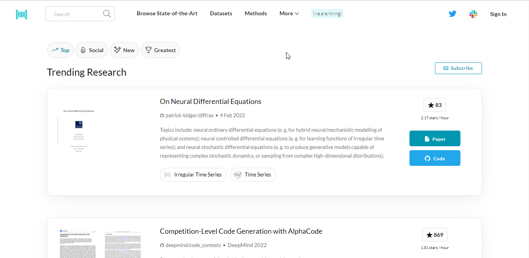Click the Papers with Code logo
529x258 pixels.
pos(22,14)
